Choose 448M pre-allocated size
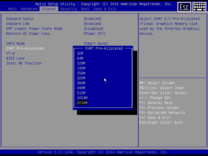The width and height of the screenshot is (208, 156). point(81,88)
